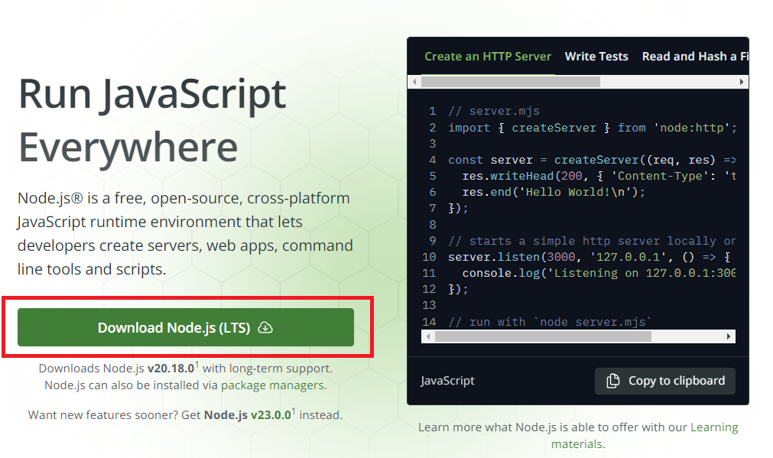The height and width of the screenshot is (458, 773).
Task: Click the import createServer code line
Action: click(x=592, y=128)
